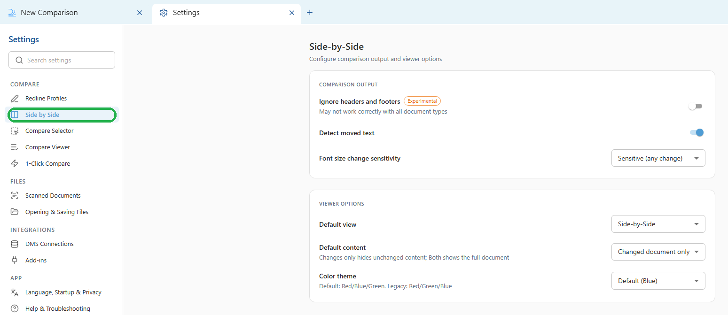Click the Ignore headers and footers label
This screenshot has width=728, height=315.
click(x=360, y=101)
